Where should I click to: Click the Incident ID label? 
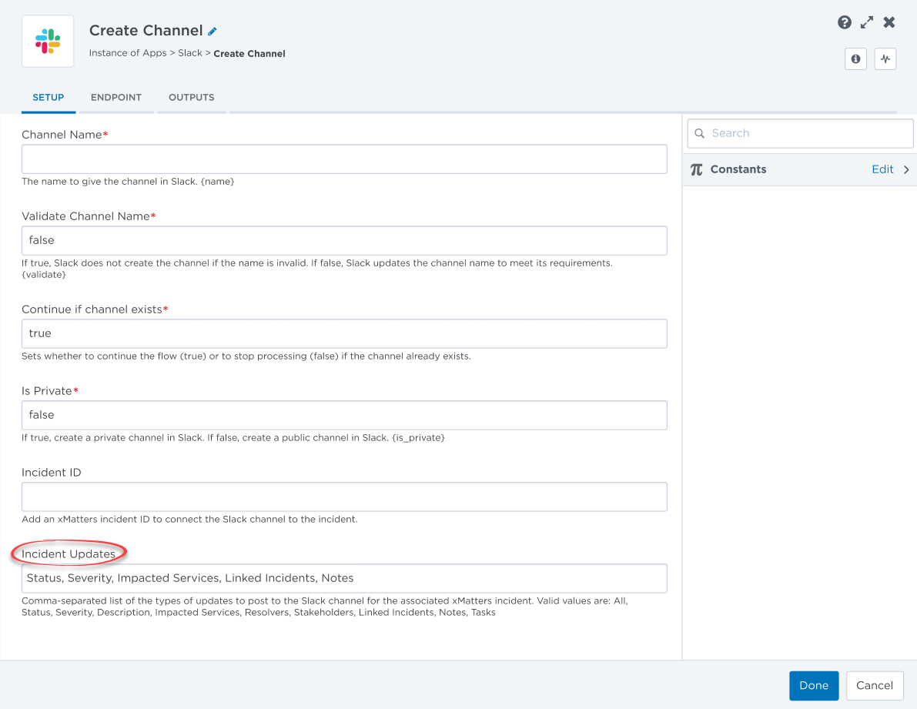(x=52, y=472)
